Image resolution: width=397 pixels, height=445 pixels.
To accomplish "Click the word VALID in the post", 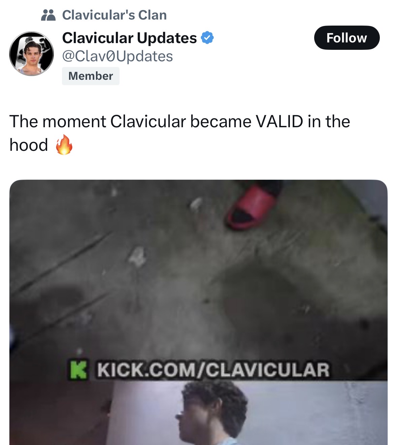I will pyautogui.click(x=279, y=122).
